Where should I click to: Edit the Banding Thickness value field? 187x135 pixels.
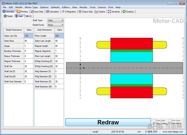(28, 51)
